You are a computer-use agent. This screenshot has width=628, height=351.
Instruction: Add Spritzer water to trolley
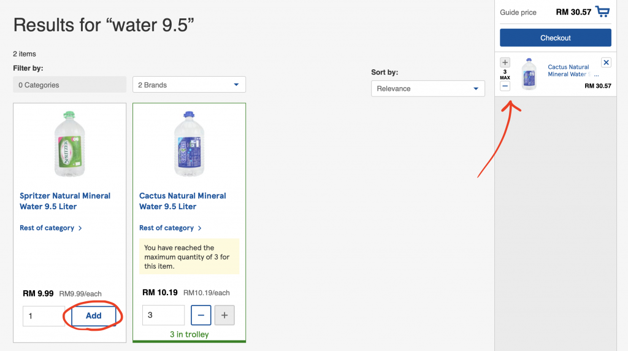[x=94, y=316]
